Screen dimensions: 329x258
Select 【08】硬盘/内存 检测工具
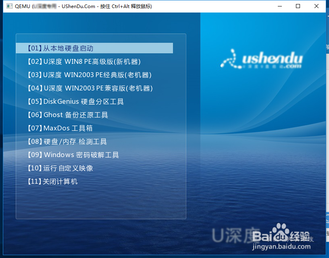(67, 141)
